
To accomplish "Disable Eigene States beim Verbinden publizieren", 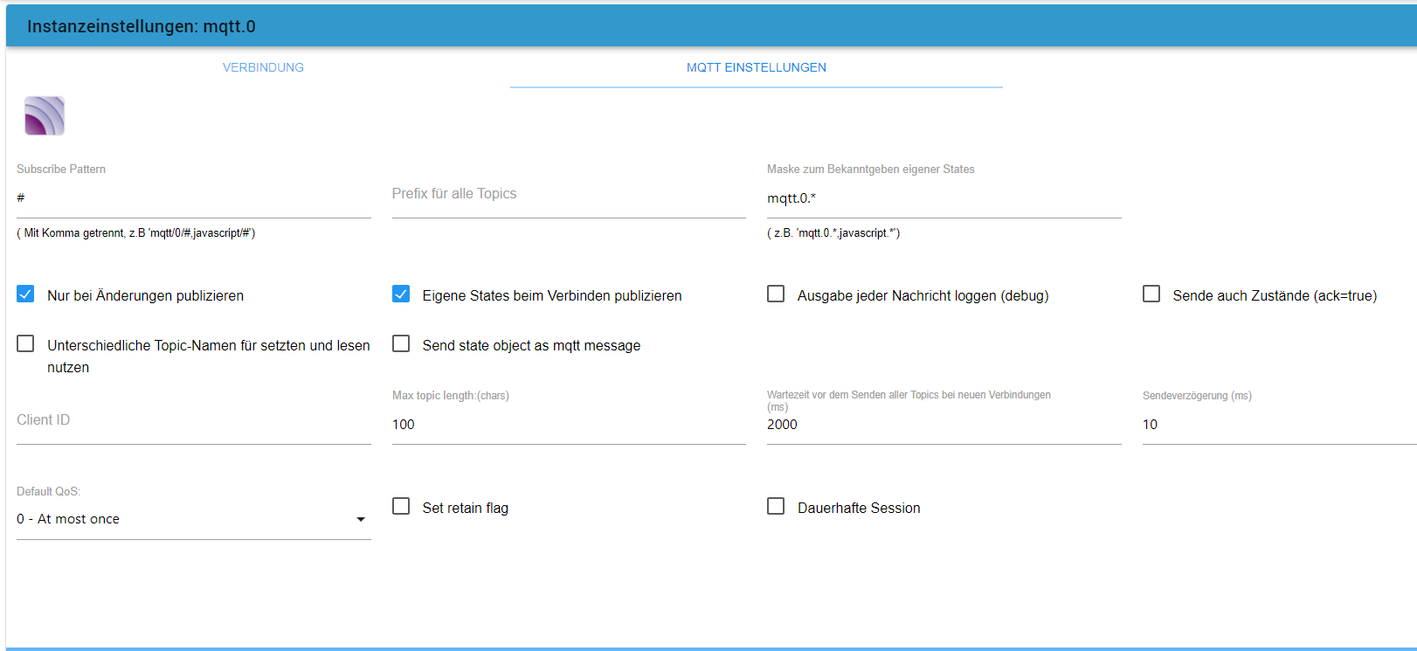I will (401, 294).
